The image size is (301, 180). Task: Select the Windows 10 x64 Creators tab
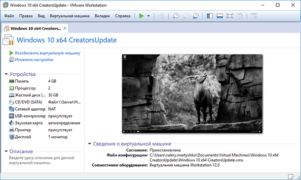click(x=36, y=29)
